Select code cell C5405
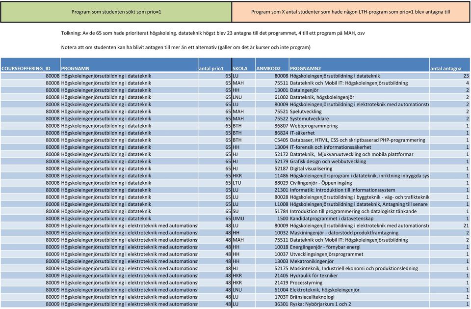471x309 pixels. click(x=272, y=140)
